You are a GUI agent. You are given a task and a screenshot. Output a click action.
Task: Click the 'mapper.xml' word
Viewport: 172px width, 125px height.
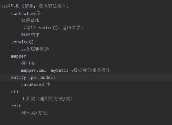pos(34,70)
